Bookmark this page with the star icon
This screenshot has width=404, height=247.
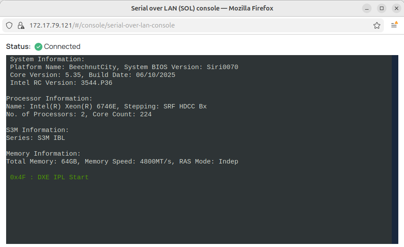[x=377, y=25]
